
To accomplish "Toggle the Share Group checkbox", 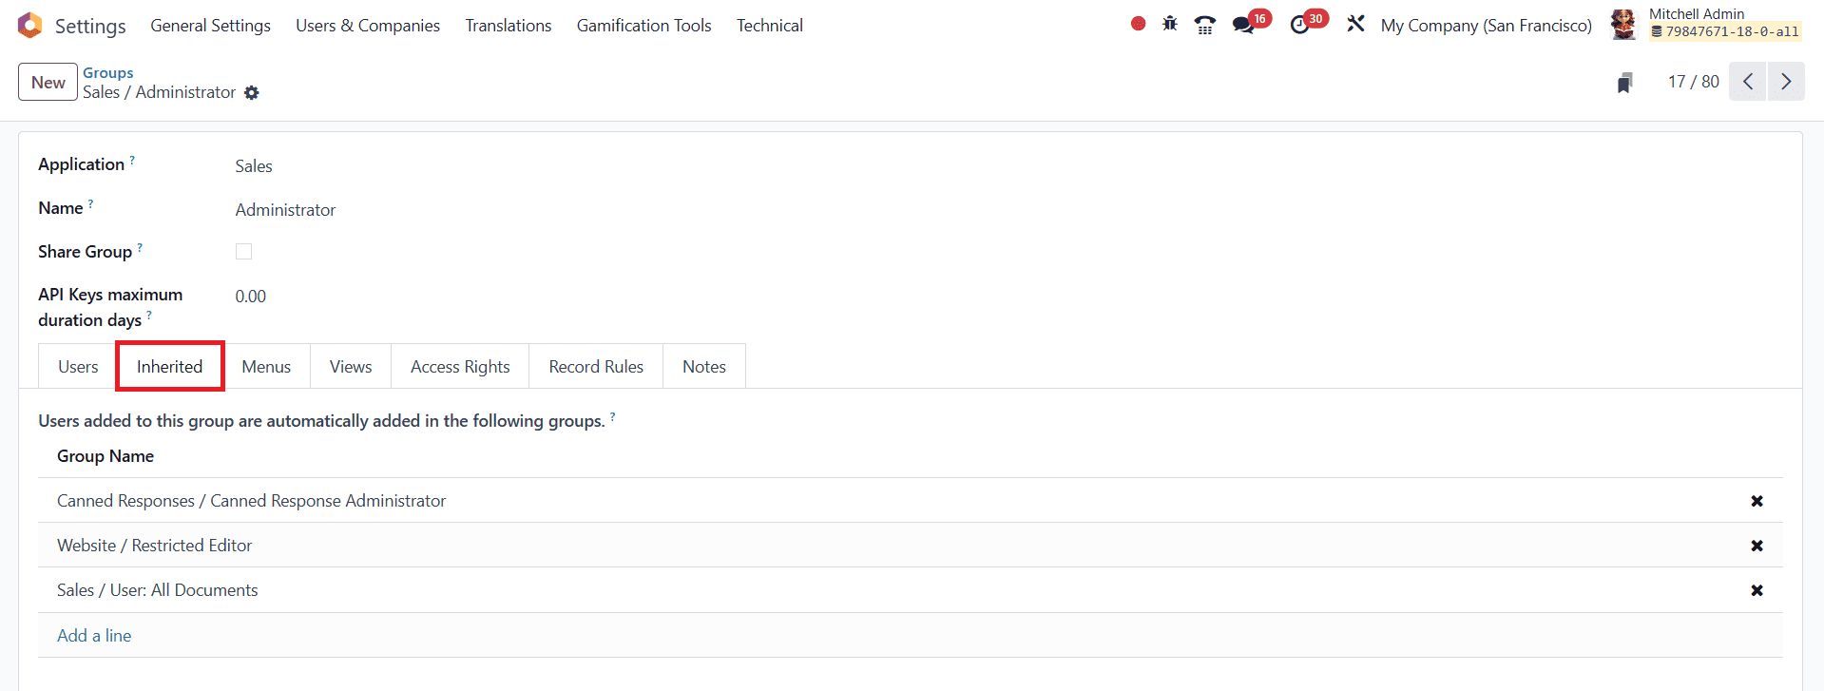I will pyautogui.click(x=244, y=252).
